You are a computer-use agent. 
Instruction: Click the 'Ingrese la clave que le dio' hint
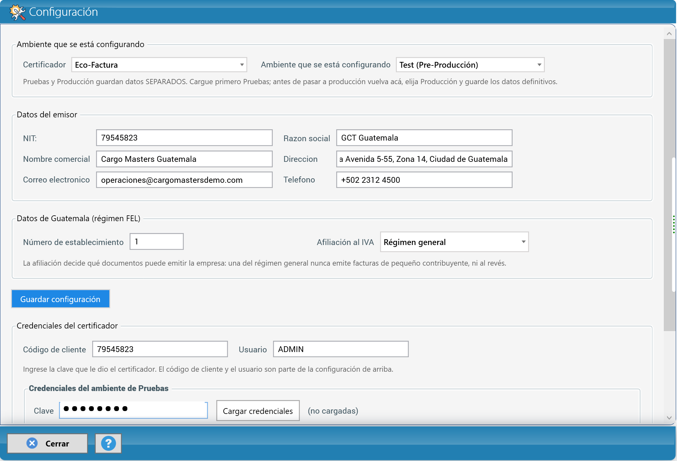(x=208, y=369)
